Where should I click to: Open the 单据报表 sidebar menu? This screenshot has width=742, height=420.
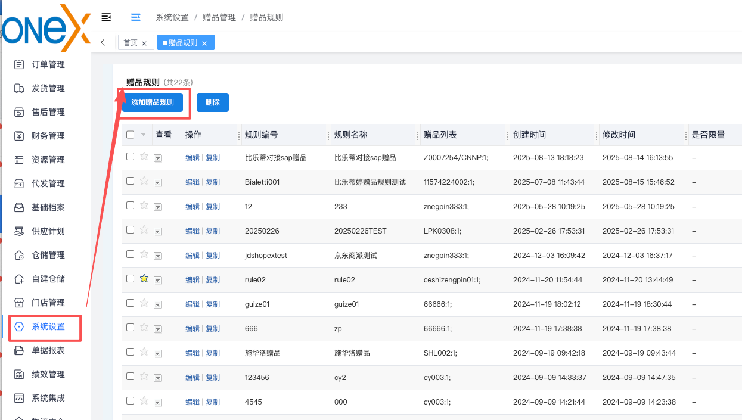[x=48, y=350]
